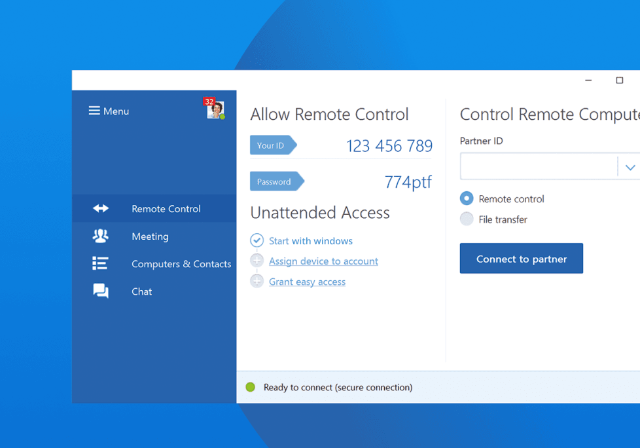
Task: Focus the Partner ID input field
Action: point(538,167)
